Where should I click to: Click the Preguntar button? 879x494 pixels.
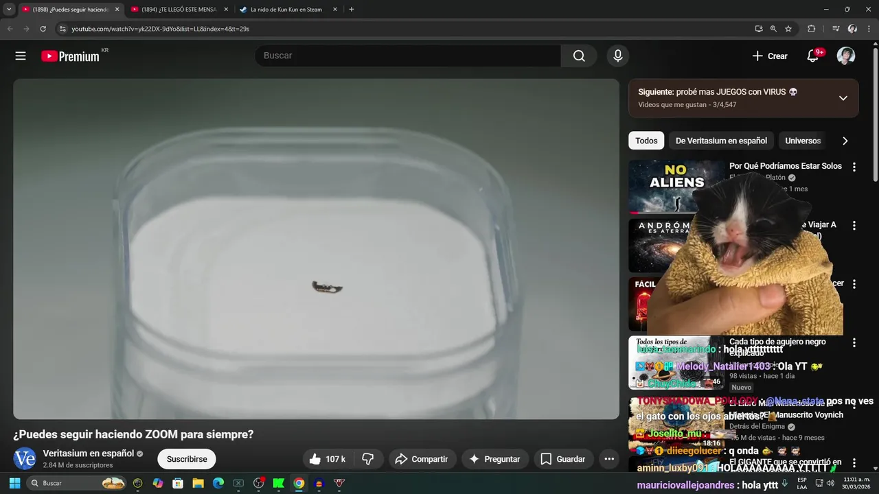coord(494,459)
